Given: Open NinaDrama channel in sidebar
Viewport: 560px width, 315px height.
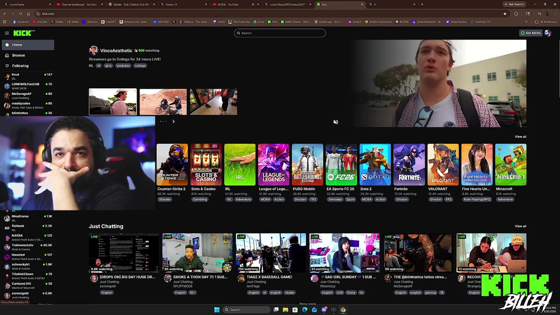Looking at the screenshot, I should (28, 218).
